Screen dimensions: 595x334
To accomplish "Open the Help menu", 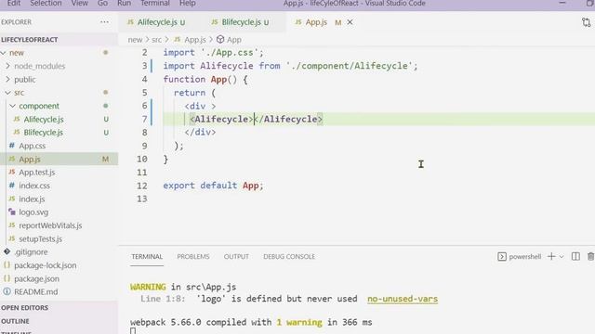I will click(x=188, y=4).
